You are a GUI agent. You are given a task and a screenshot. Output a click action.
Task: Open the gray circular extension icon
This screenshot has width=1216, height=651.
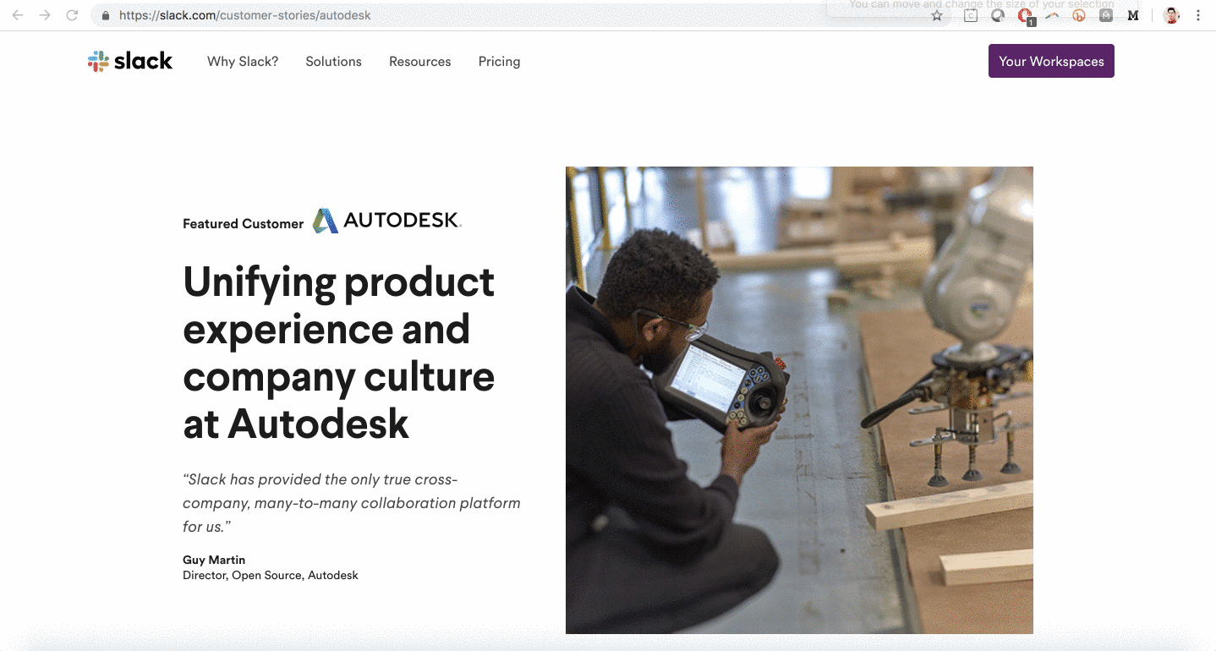click(x=998, y=15)
